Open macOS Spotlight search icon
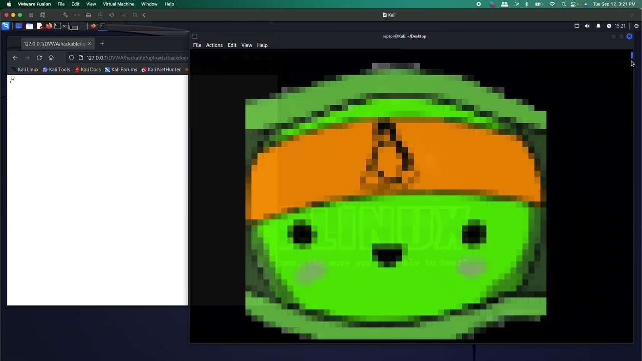Viewport: 642px width, 361px height. (564, 4)
